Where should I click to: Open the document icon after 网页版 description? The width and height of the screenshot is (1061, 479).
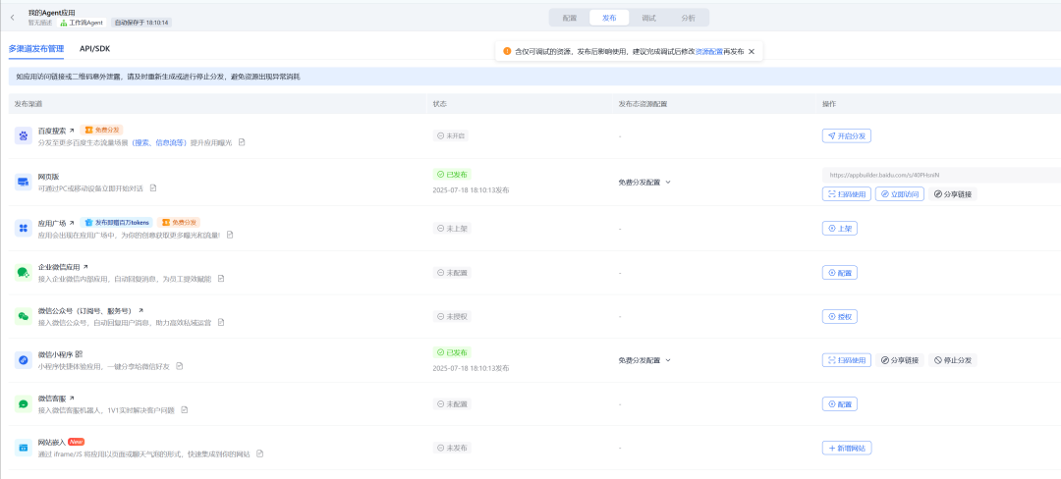click(x=153, y=188)
